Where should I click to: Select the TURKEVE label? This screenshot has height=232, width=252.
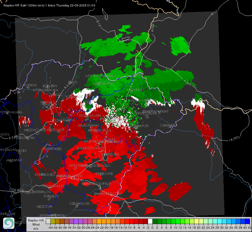[x=51, y=196]
